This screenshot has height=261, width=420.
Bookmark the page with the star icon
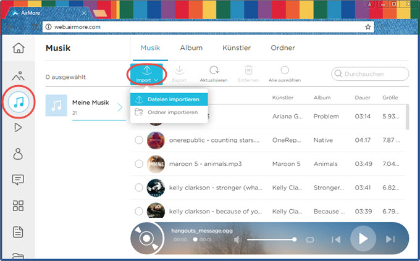367,27
